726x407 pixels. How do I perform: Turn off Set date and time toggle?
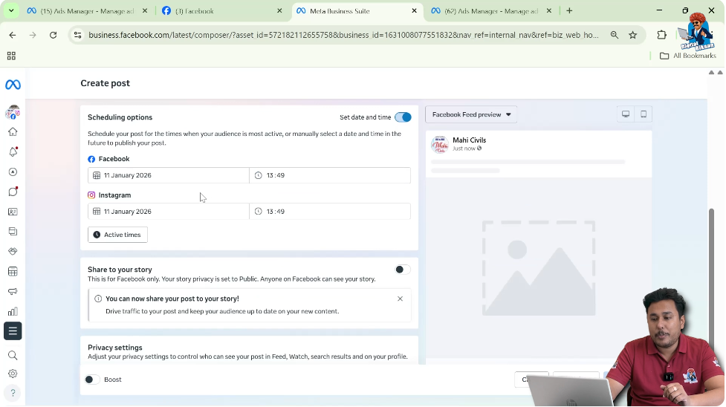pyautogui.click(x=403, y=117)
